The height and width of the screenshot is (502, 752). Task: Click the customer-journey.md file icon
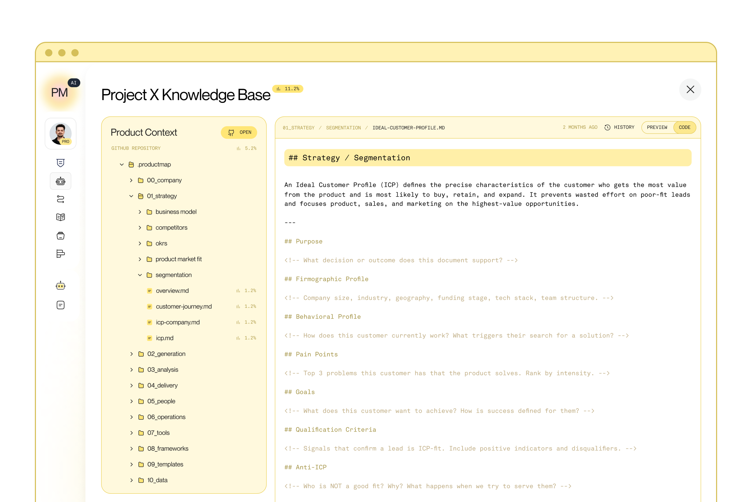tap(149, 307)
